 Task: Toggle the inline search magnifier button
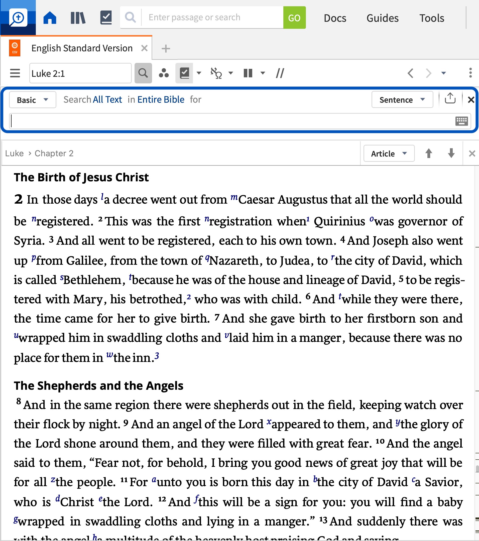click(143, 73)
